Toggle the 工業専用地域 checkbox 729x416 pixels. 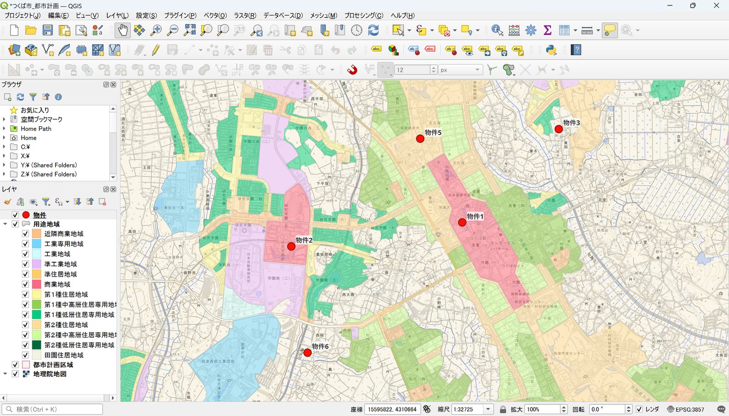pyautogui.click(x=26, y=244)
